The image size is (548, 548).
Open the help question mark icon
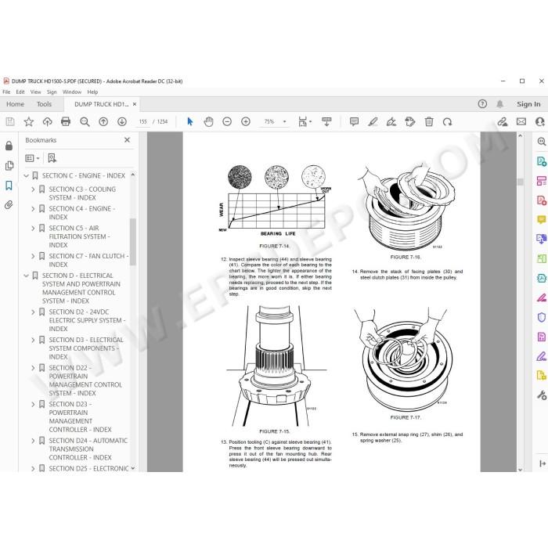(482, 104)
